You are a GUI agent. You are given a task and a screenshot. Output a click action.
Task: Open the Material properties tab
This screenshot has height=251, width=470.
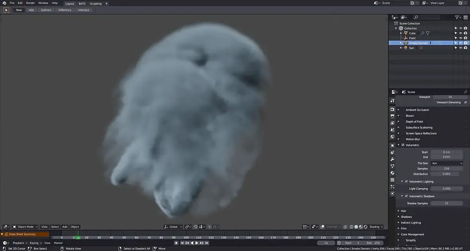392,173
